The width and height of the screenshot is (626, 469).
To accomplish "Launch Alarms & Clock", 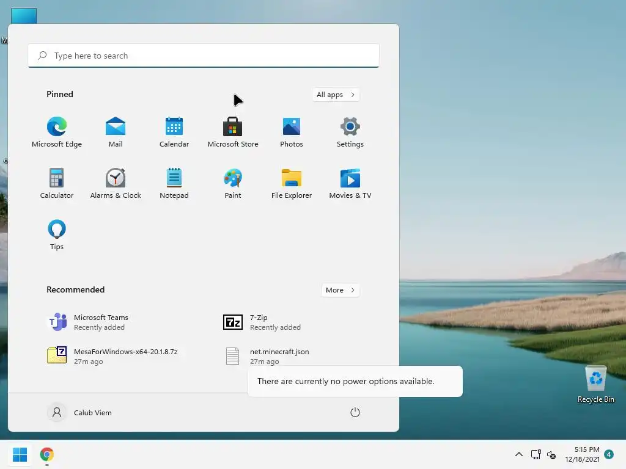I will 116,183.
